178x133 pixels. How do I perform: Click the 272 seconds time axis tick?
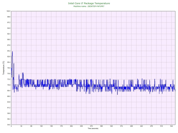[x=91, y=126]
